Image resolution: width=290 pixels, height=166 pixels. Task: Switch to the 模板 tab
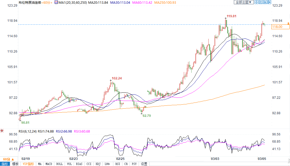tap(15, 164)
